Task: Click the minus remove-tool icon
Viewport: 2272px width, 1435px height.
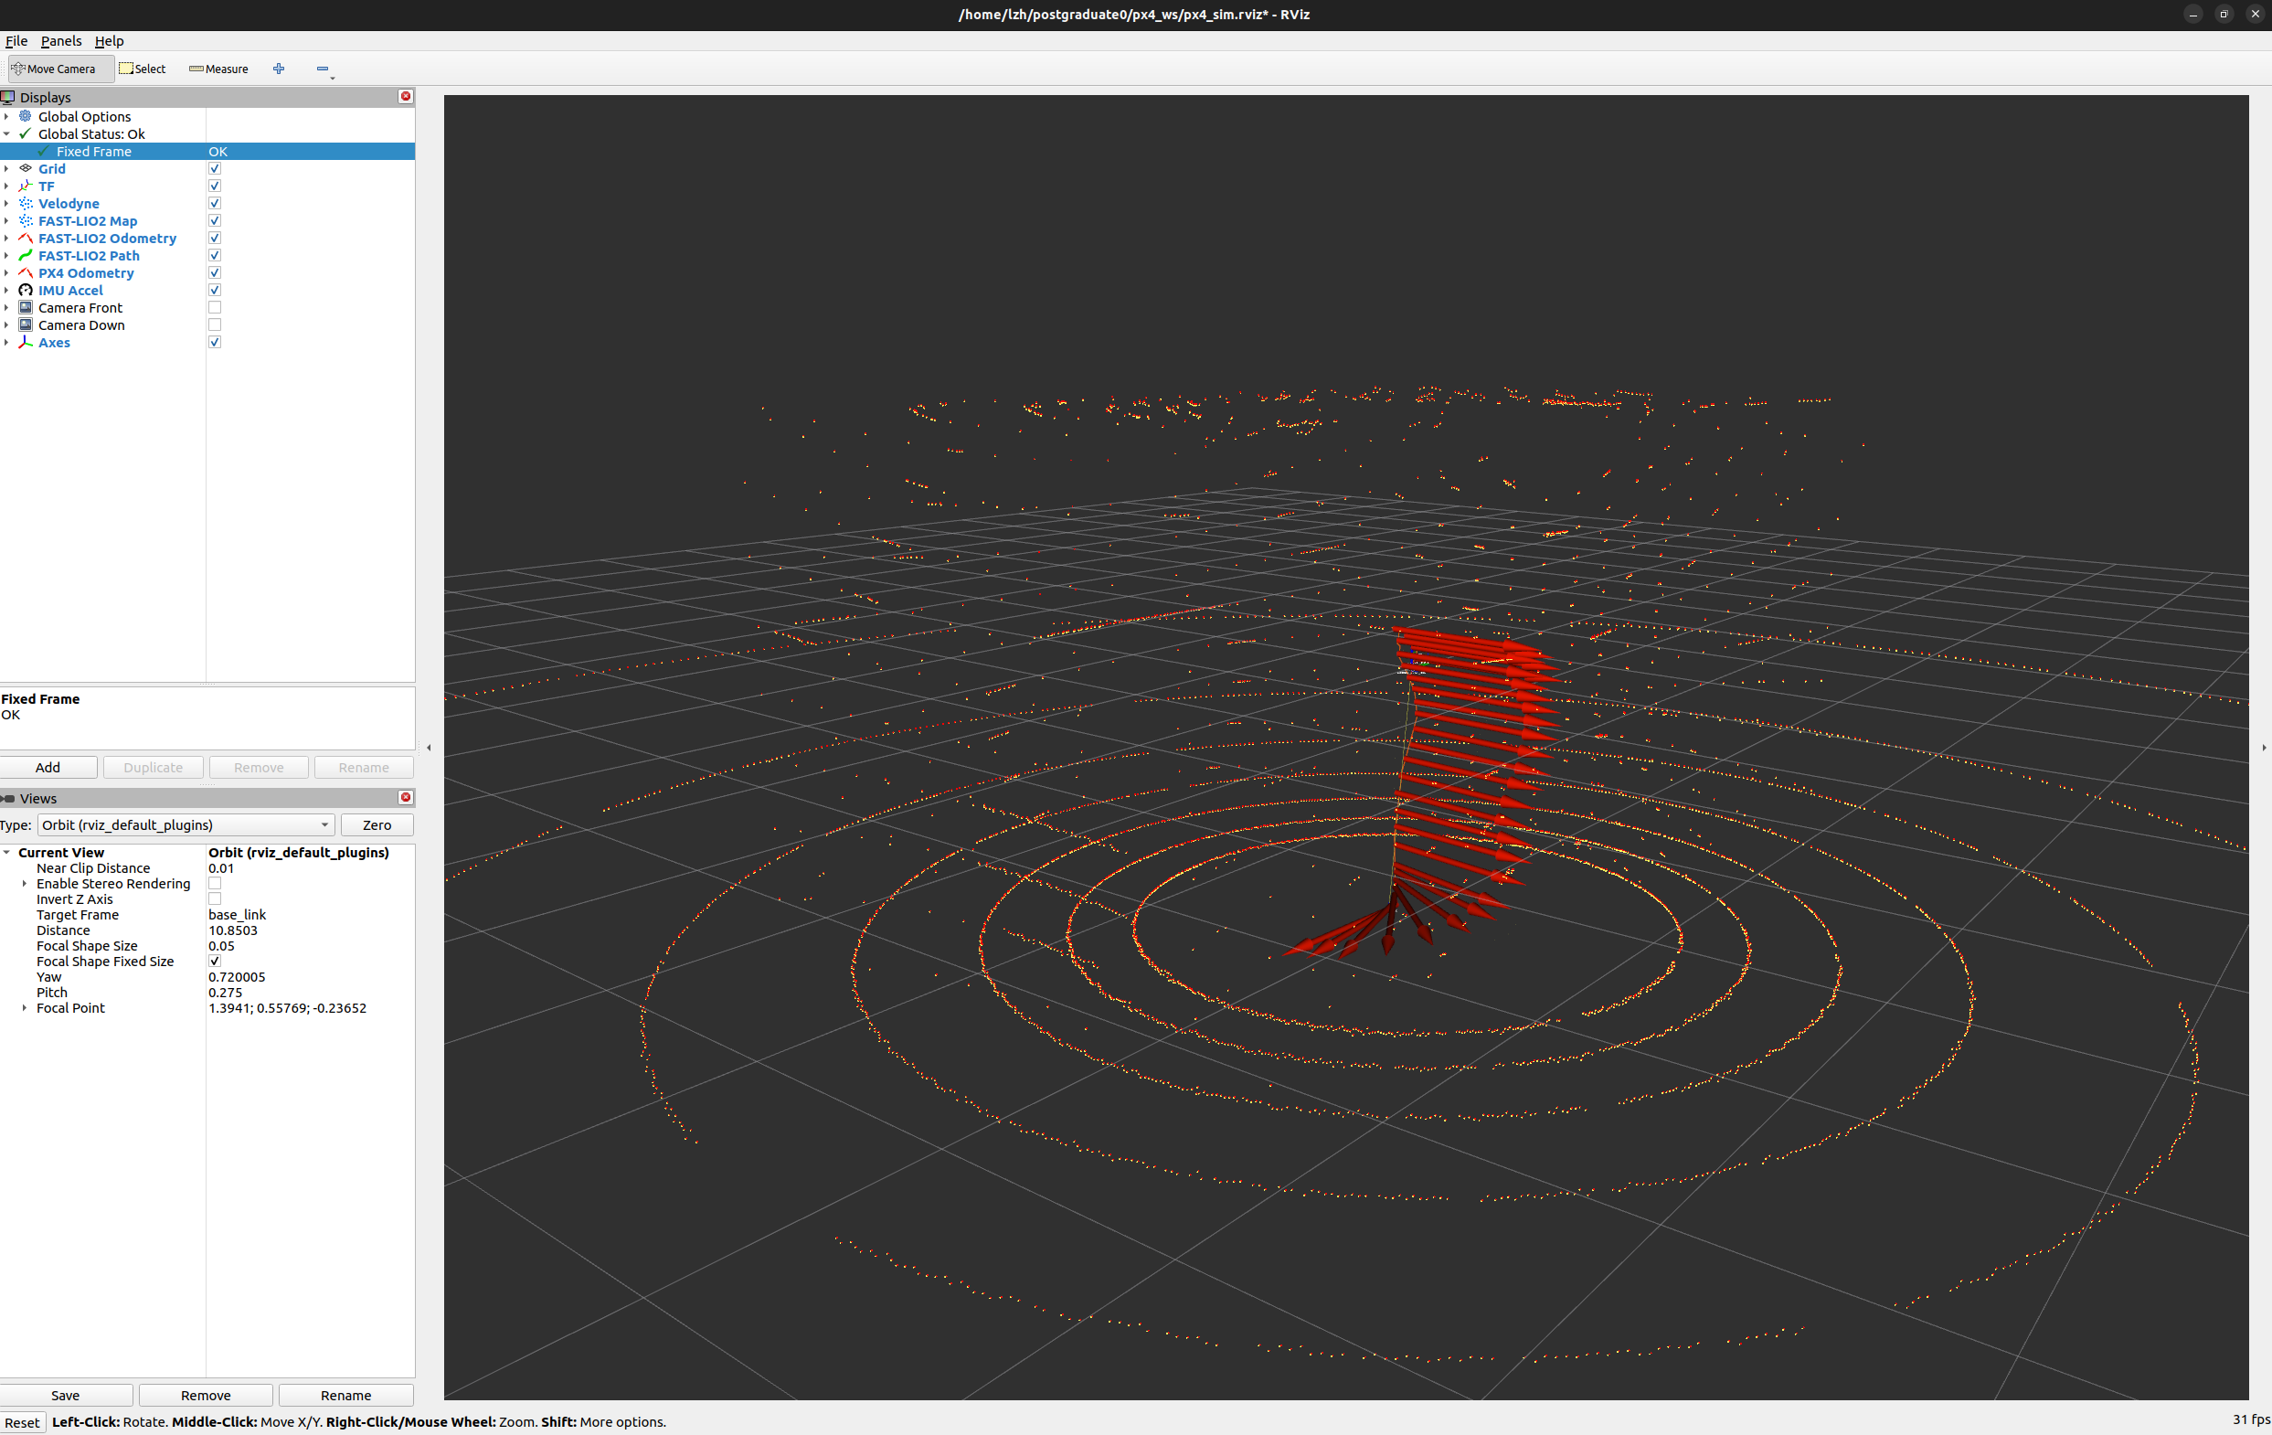Action: [323, 69]
